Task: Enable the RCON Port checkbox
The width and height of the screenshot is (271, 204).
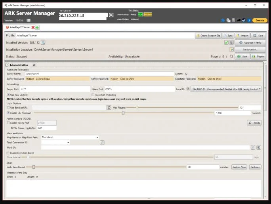Action: click(x=8, y=123)
